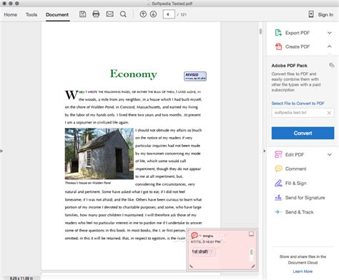Go to previous page arrow

click(x=143, y=14)
